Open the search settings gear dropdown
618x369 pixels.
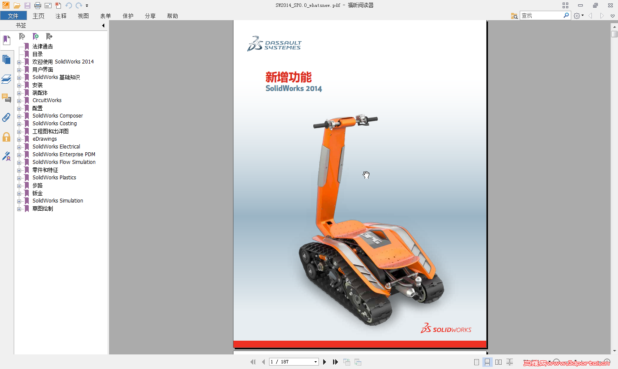[579, 16]
